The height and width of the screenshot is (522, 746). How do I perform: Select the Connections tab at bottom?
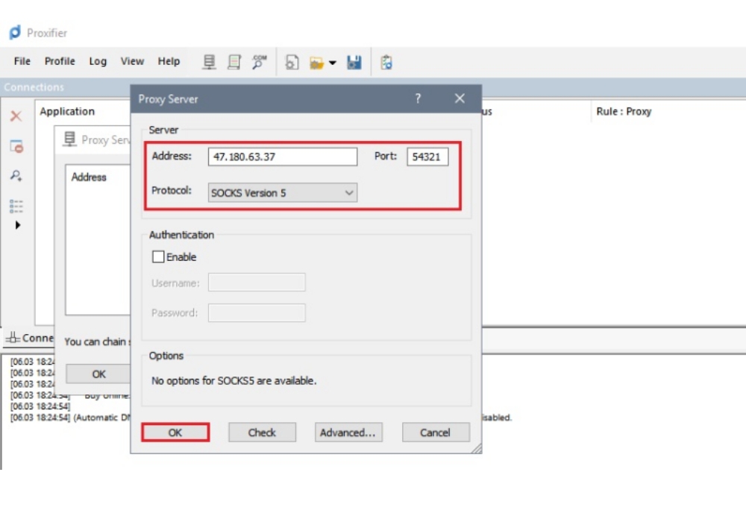click(30, 338)
